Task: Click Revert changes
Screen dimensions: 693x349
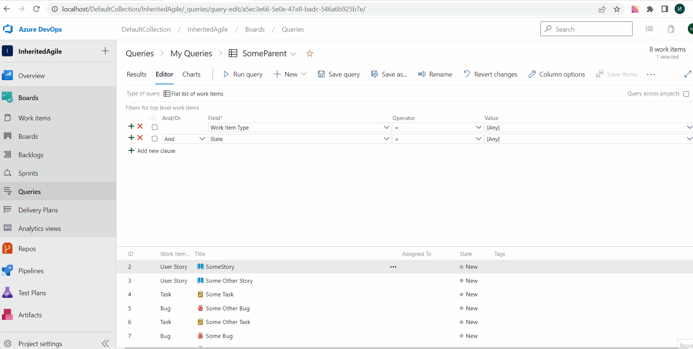Action: [490, 74]
